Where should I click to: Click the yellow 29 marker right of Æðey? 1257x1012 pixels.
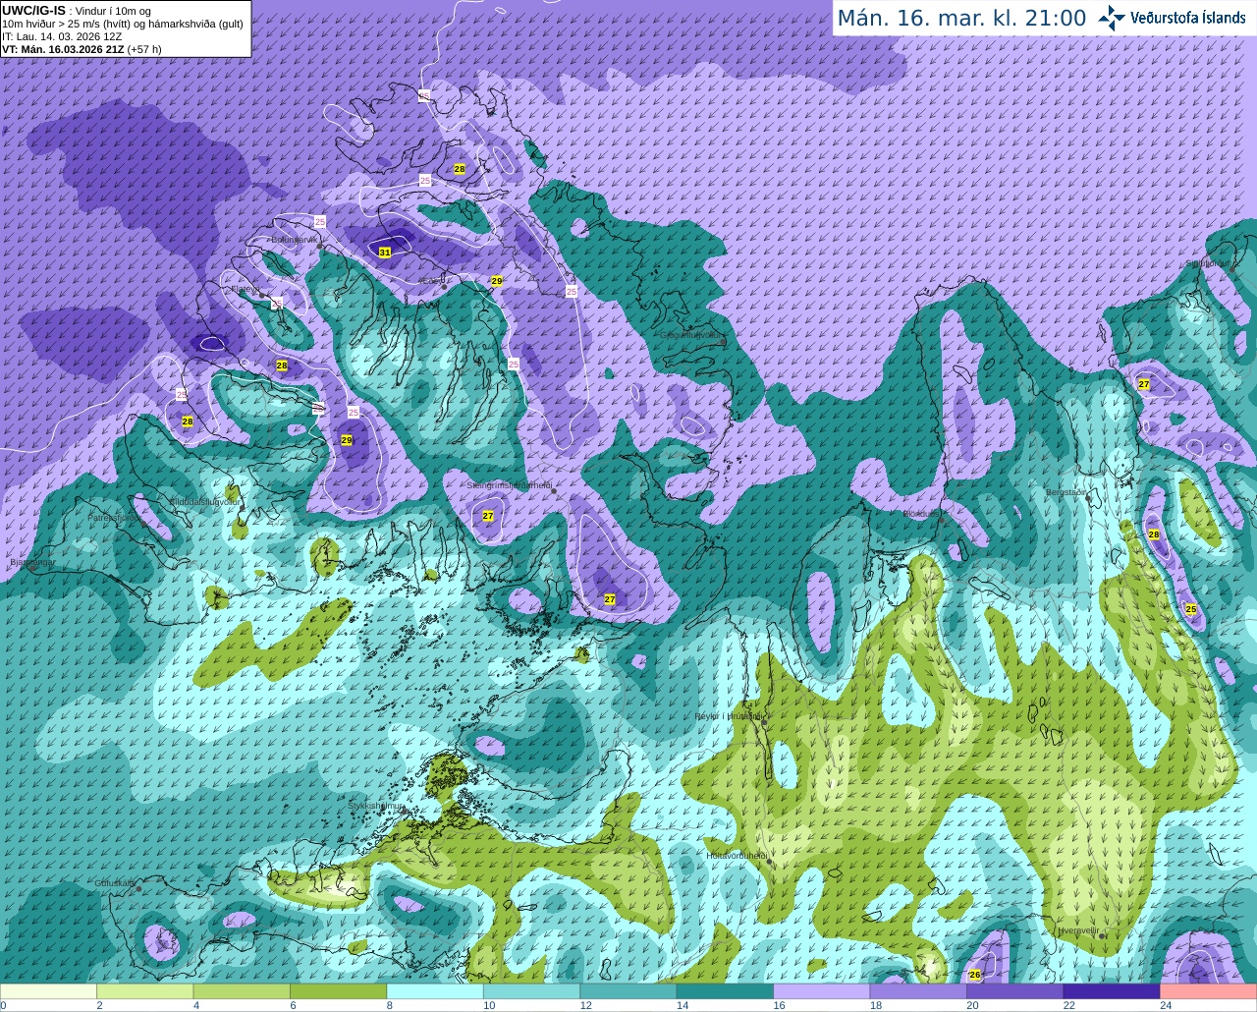pyautogui.click(x=497, y=281)
